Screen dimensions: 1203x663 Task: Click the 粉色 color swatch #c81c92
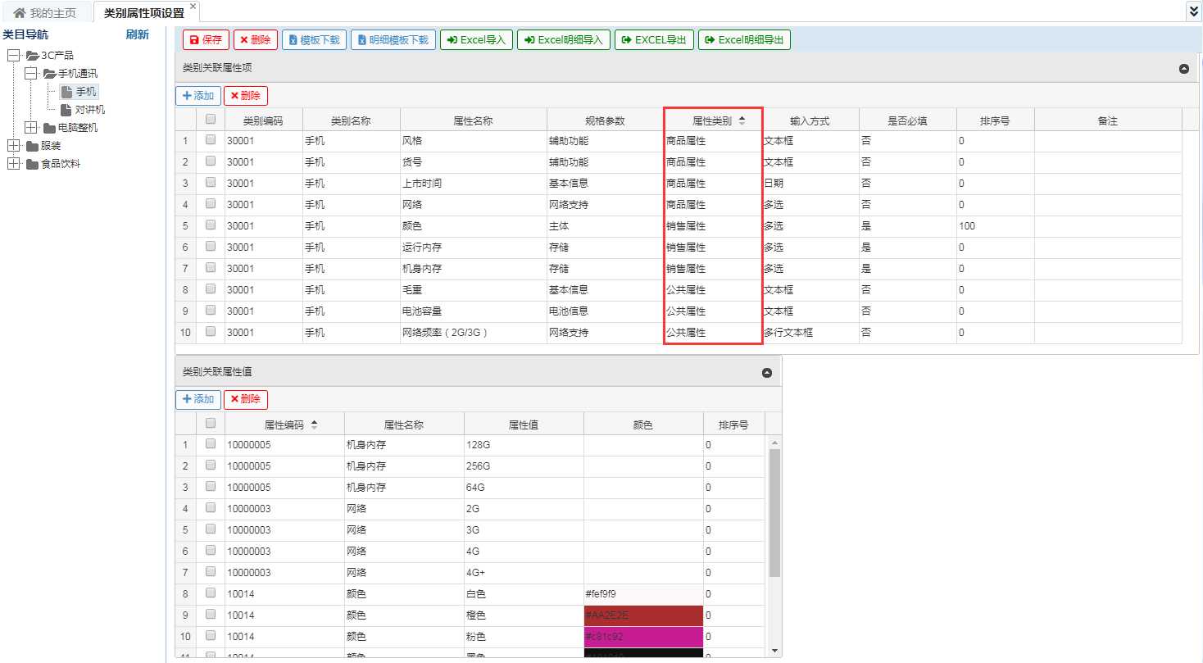click(643, 637)
